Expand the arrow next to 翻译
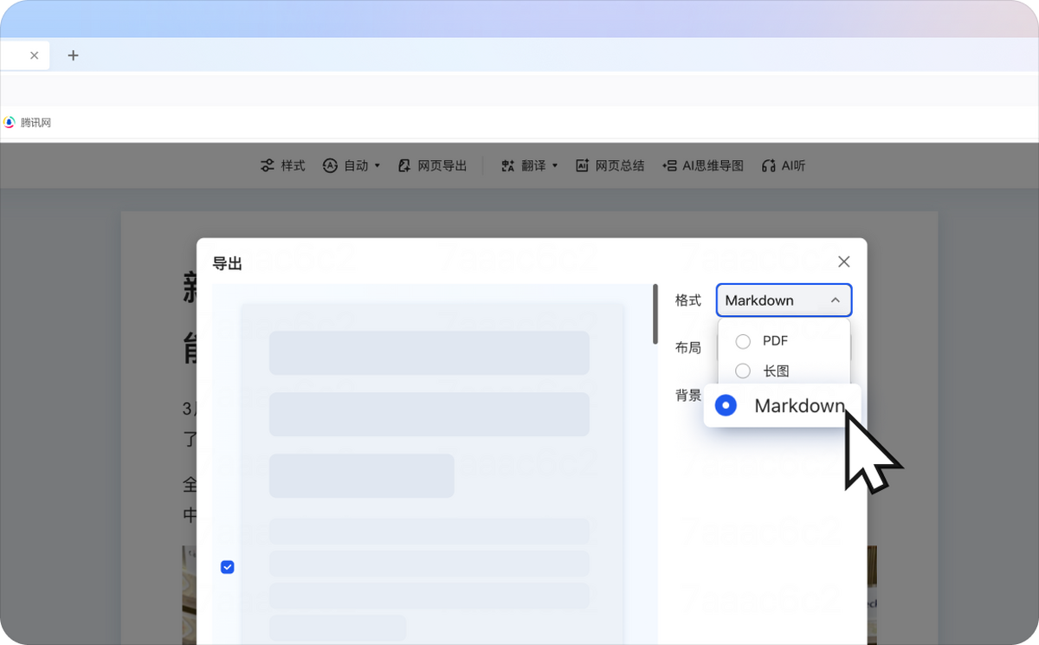Screen dimensions: 1039x645 pos(555,166)
